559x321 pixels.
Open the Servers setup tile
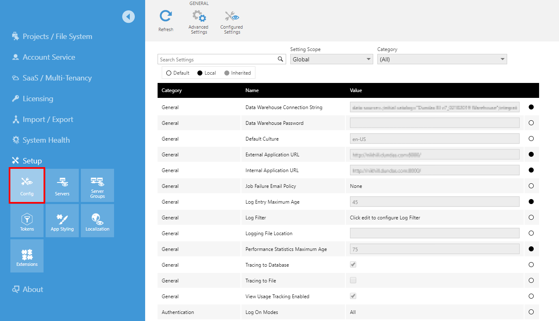[x=62, y=185]
